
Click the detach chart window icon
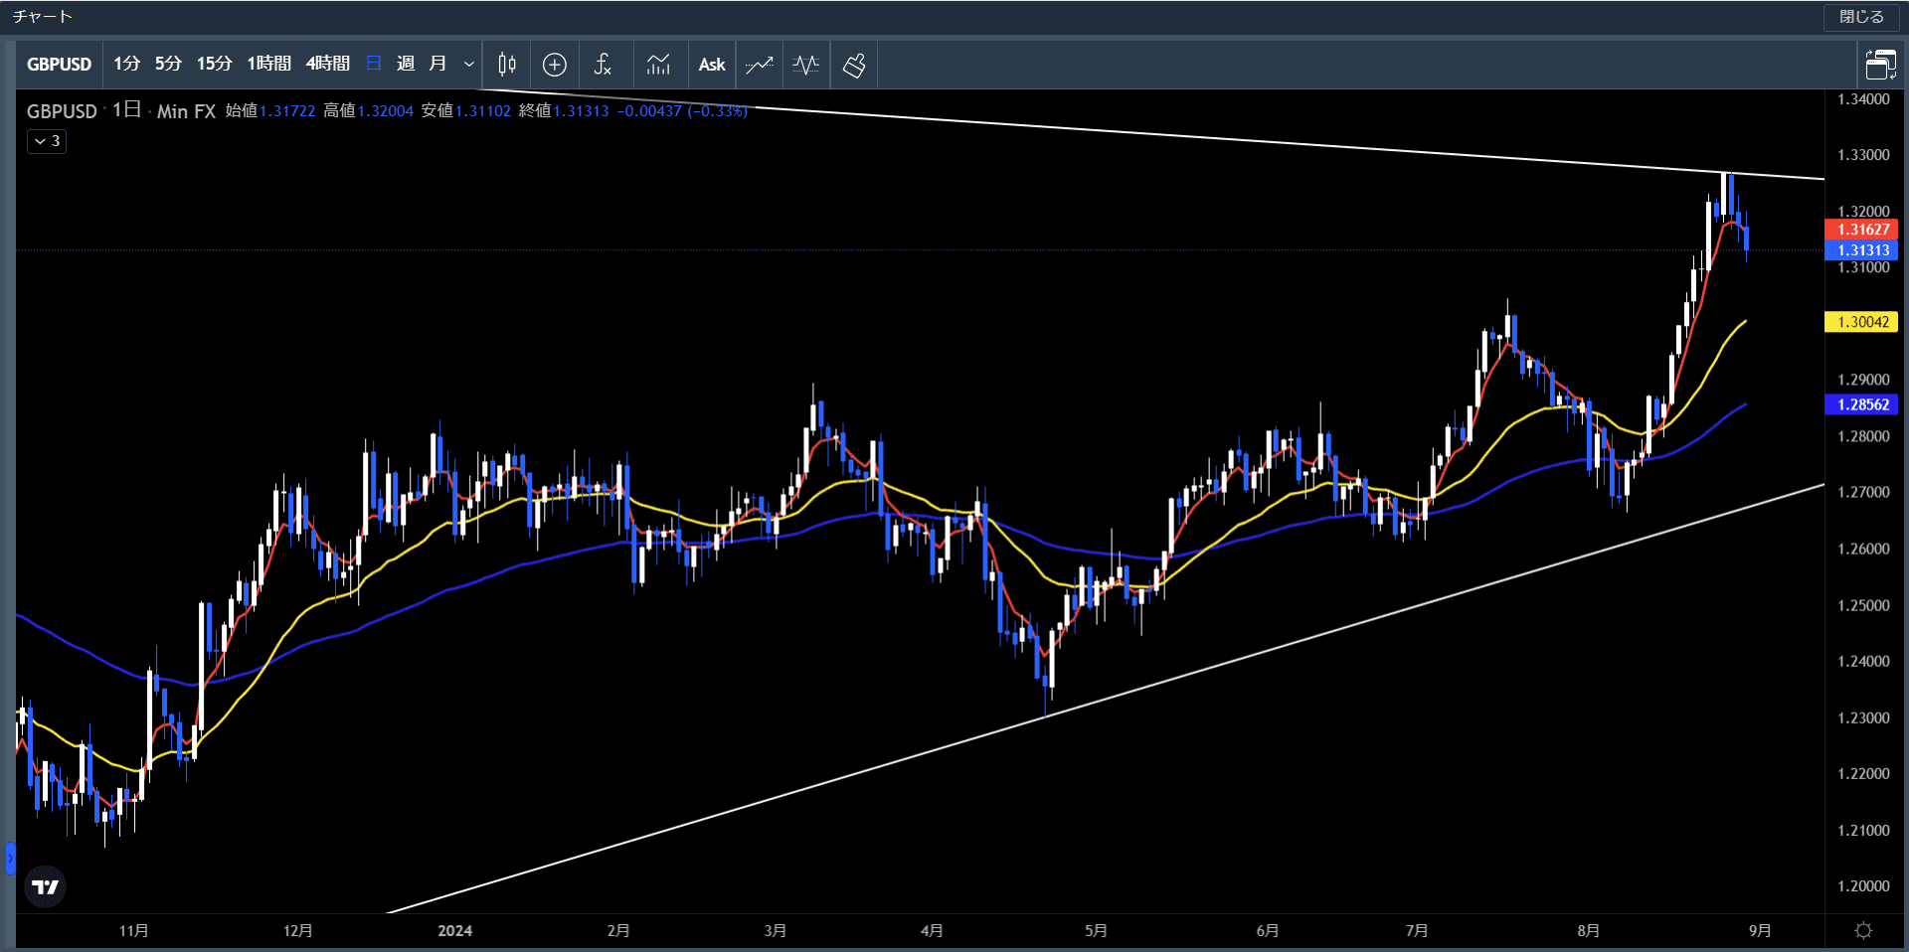click(x=1880, y=65)
